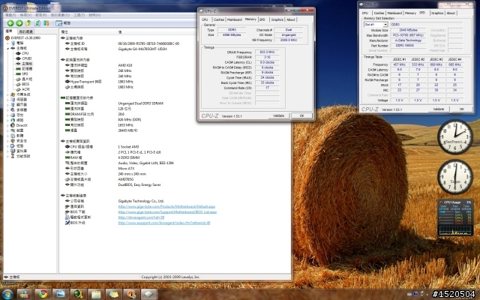This screenshot has height=300, width=480.
Task: Switch to Graphics tab in center CPU-Z window
Action: coord(277,19)
